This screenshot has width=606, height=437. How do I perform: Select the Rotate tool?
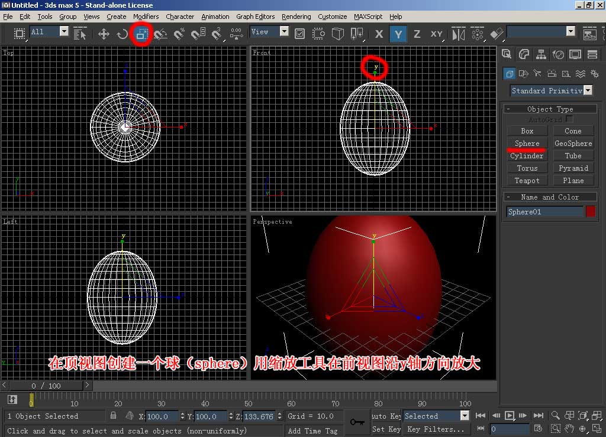pos(123,34)
